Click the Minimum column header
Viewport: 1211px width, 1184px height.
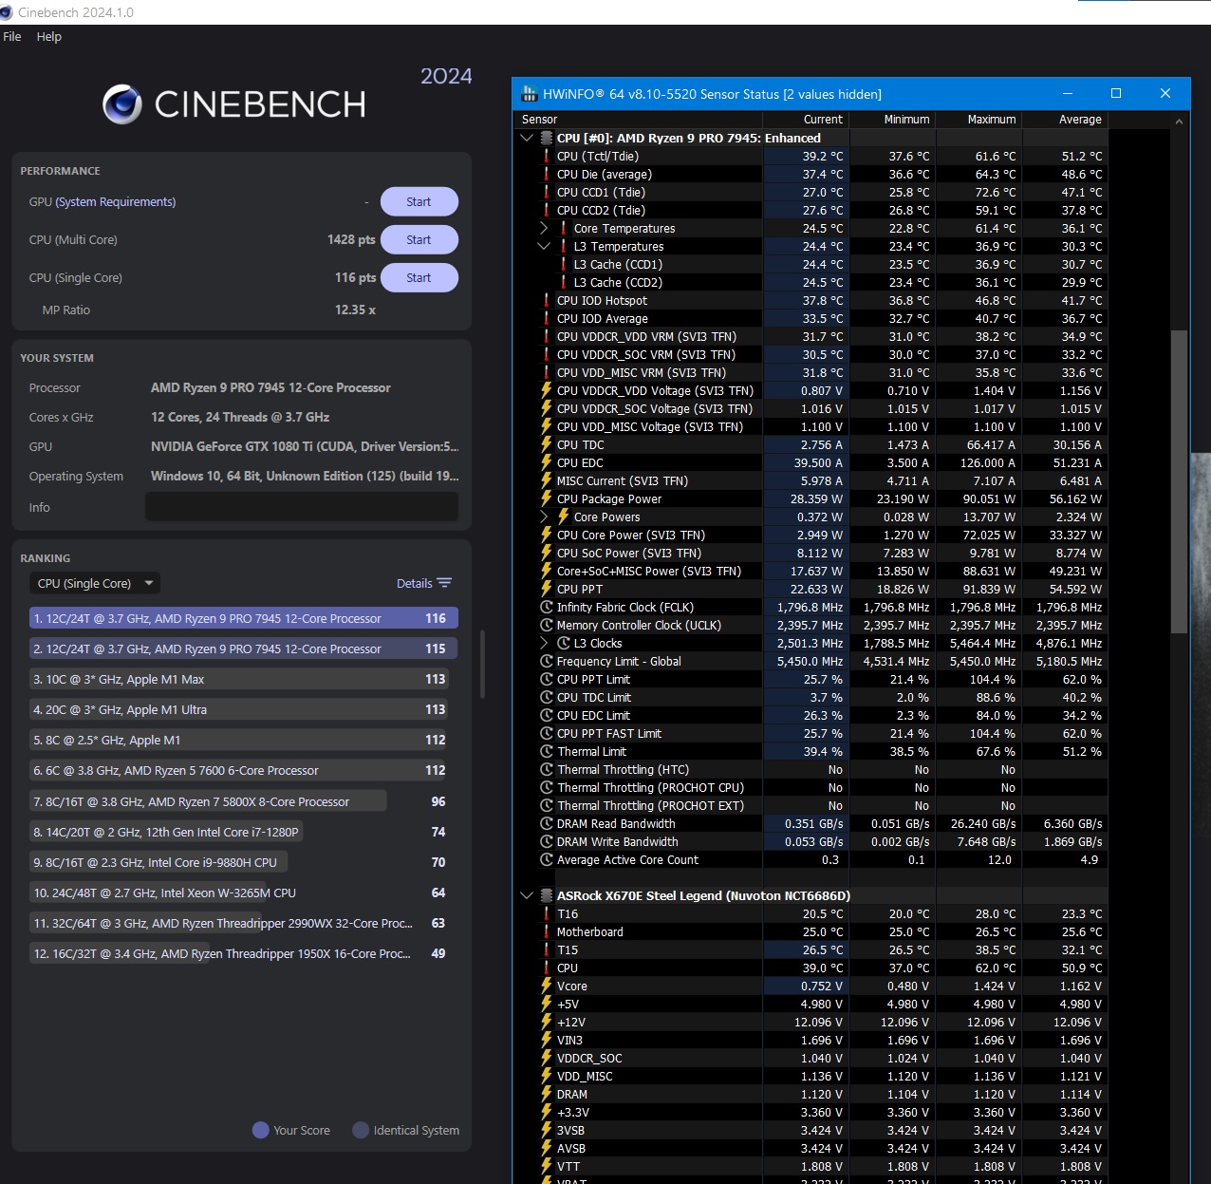tap(892, 120)
